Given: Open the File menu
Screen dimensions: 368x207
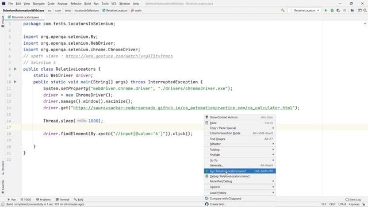Looking at the screenshot, I should (10, 3).
